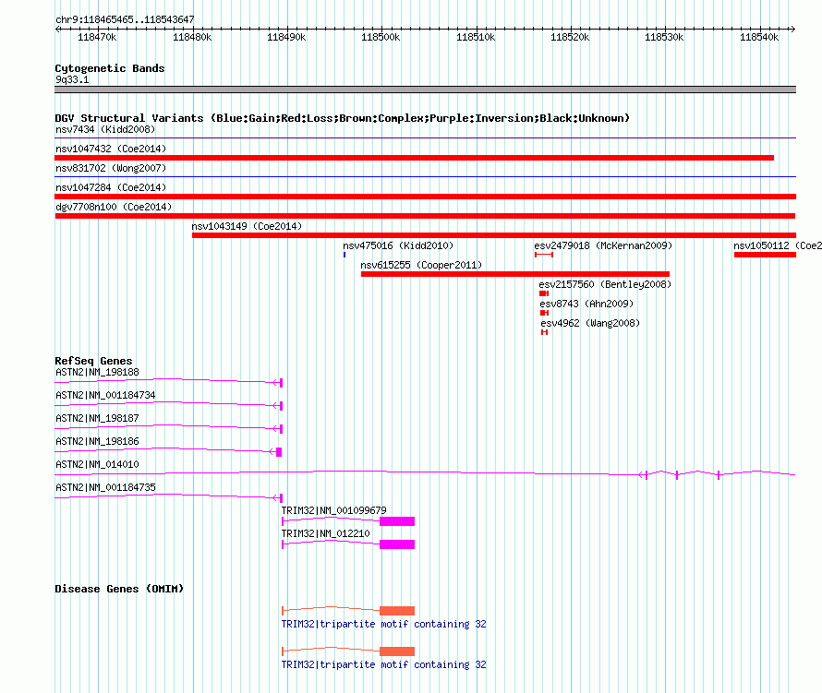Screen dimensions: 822x693
Task: Click the ASTN2 NM_001184735 exon arrow glyph
Action: pyautogui.click(x=278, y=498)
